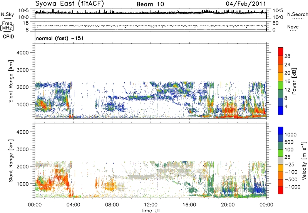Click the '16' Power colorbar tick
The width and height of the screenshot is (308, 213).
[x=287, y=82]
